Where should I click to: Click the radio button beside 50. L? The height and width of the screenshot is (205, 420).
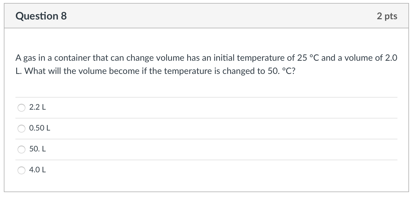click(x=21, y=149)
